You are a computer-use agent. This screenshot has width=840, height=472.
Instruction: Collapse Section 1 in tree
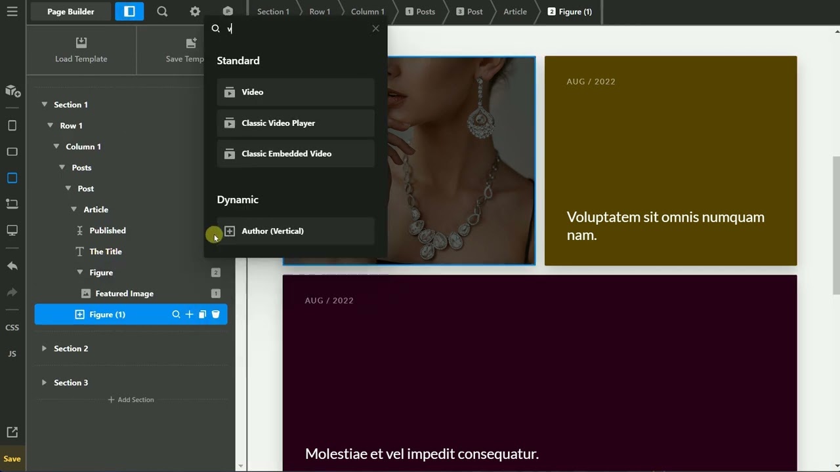coord(45,104)
